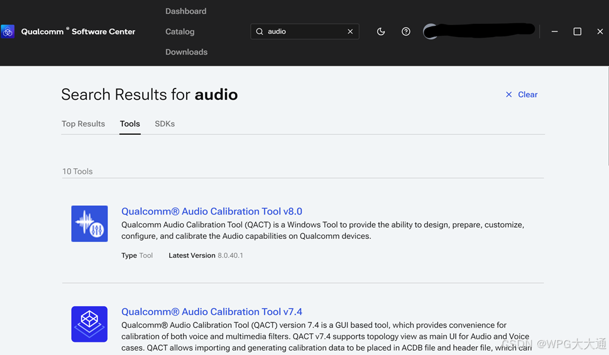Image resolution: width=609 pixels, height=355 pixels.
Task: Switch to the SDKs tab
Action: [165, 124]
